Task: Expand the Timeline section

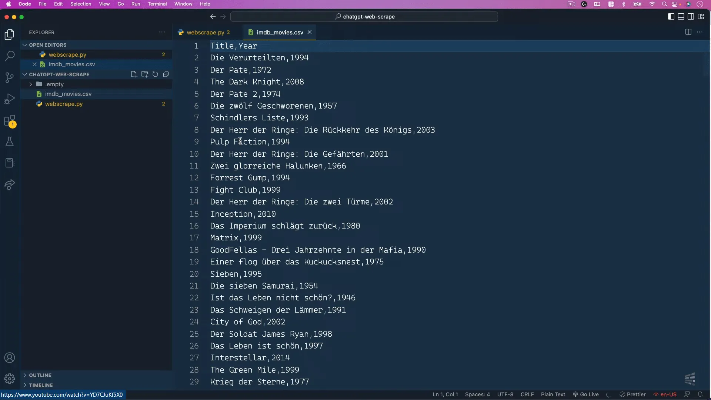Action: point(96,385)
